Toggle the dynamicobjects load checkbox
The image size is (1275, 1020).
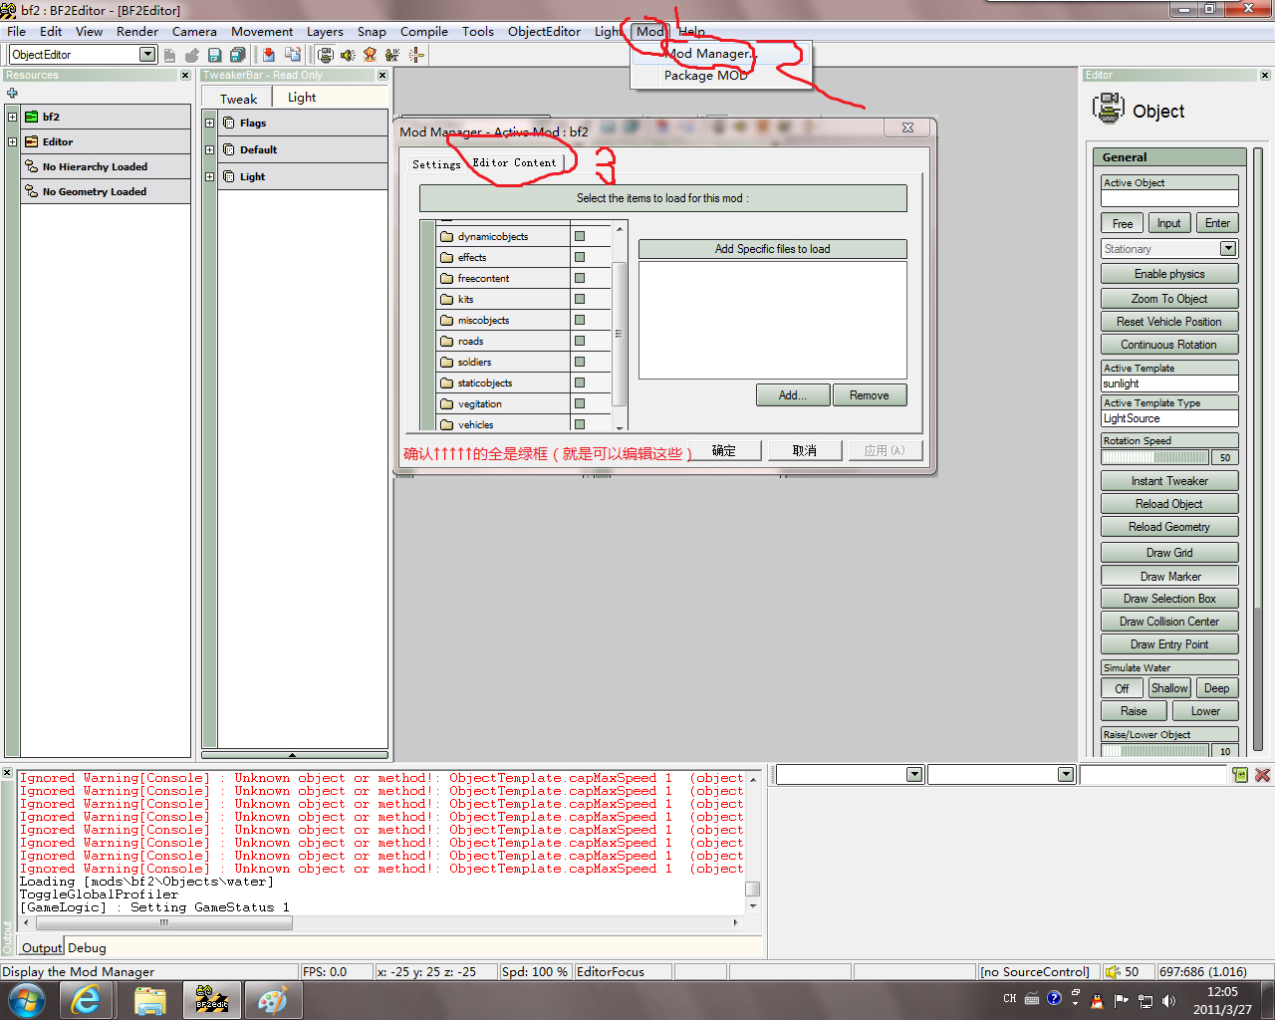[580, 236]
